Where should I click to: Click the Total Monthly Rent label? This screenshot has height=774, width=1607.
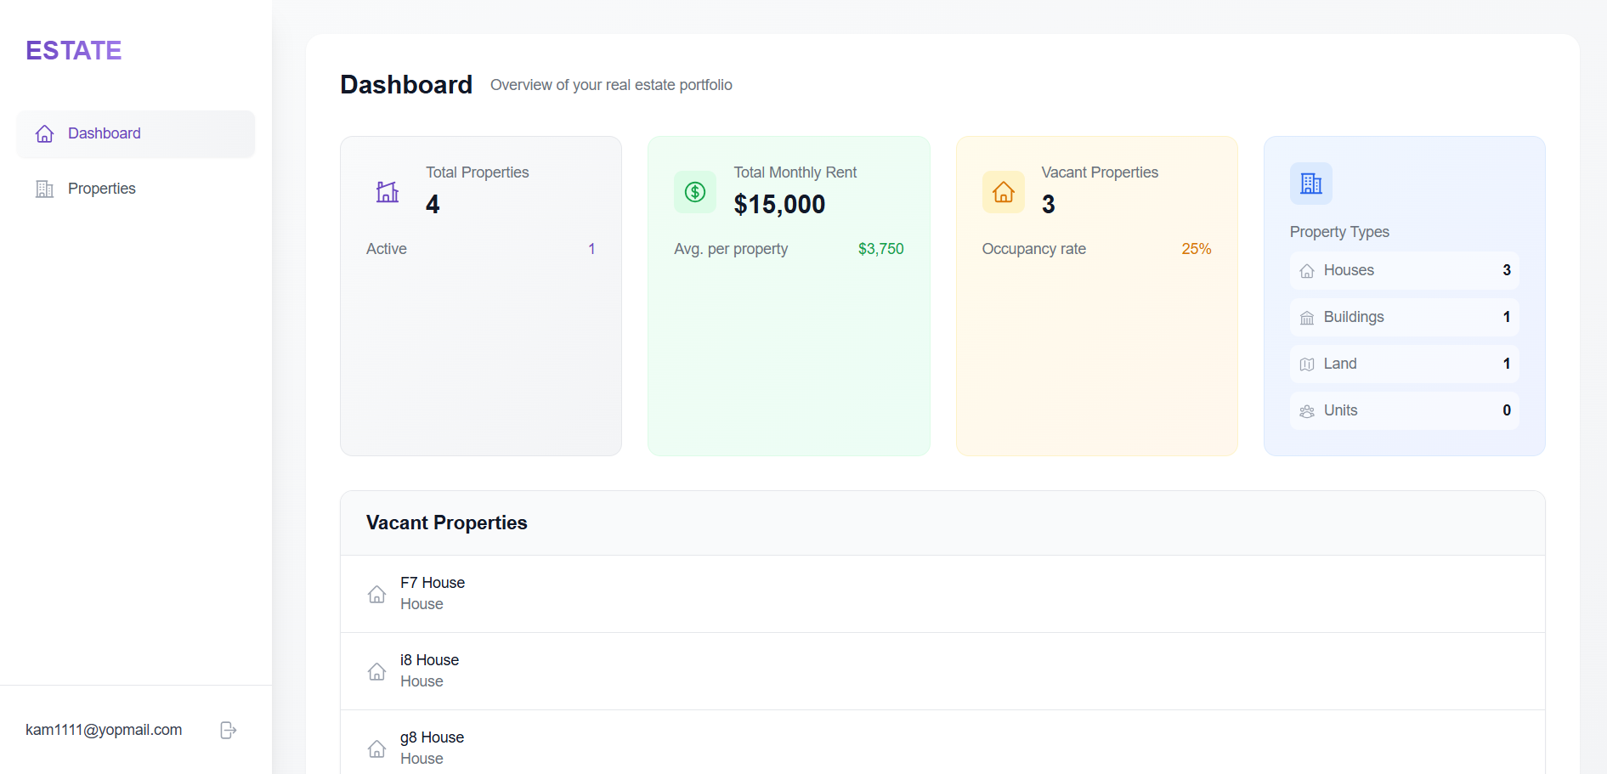(795, 172)
